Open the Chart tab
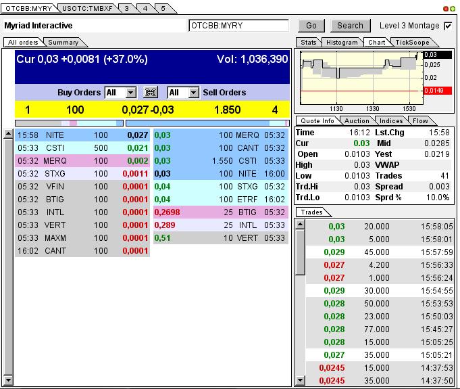 coord(377,43)
